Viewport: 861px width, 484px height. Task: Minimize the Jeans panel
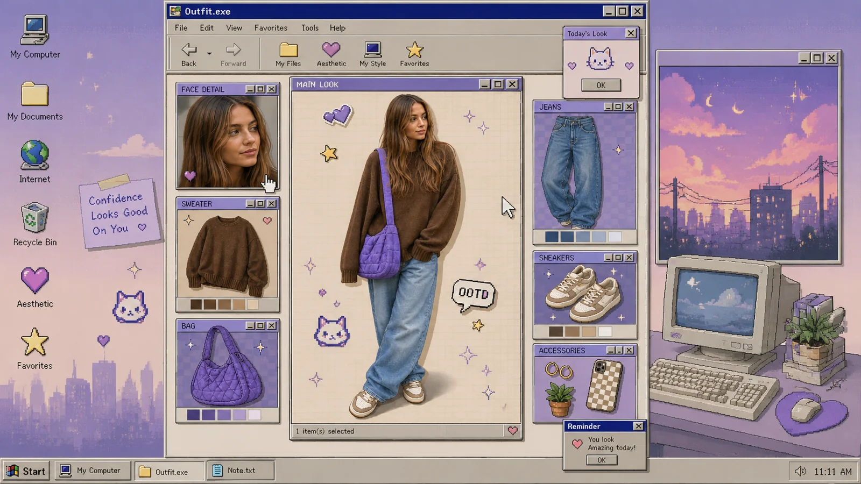pos(608,107)
